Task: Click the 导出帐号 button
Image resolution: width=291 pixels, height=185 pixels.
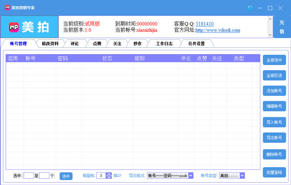Action: [275, 138]
